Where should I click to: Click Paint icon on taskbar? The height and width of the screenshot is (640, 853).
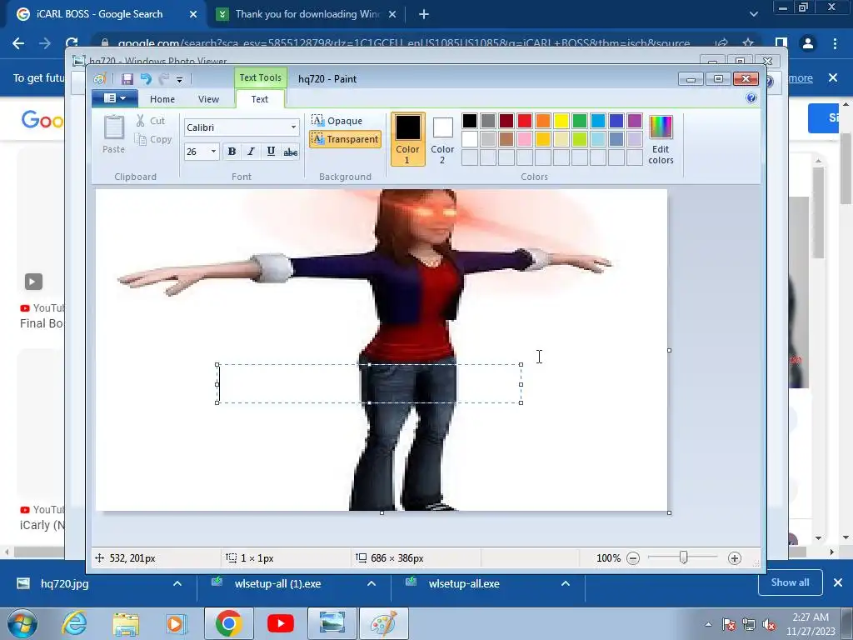(x=383, y=623)
